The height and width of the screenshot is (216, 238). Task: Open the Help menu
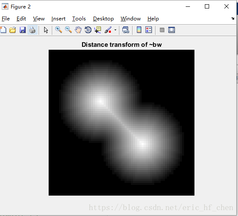click(153, 19)
